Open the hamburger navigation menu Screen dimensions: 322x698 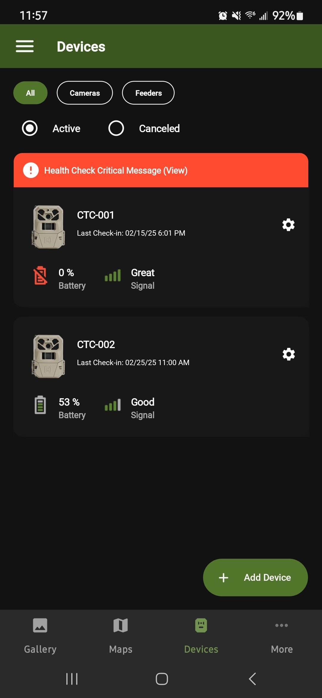coord(25,46)
